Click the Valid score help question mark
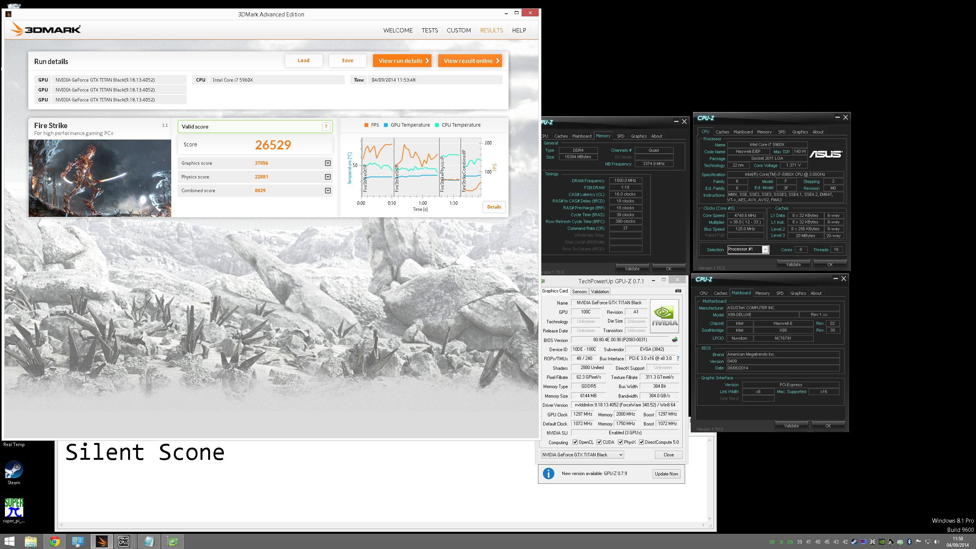976x549 pixels. coord(326,127)
